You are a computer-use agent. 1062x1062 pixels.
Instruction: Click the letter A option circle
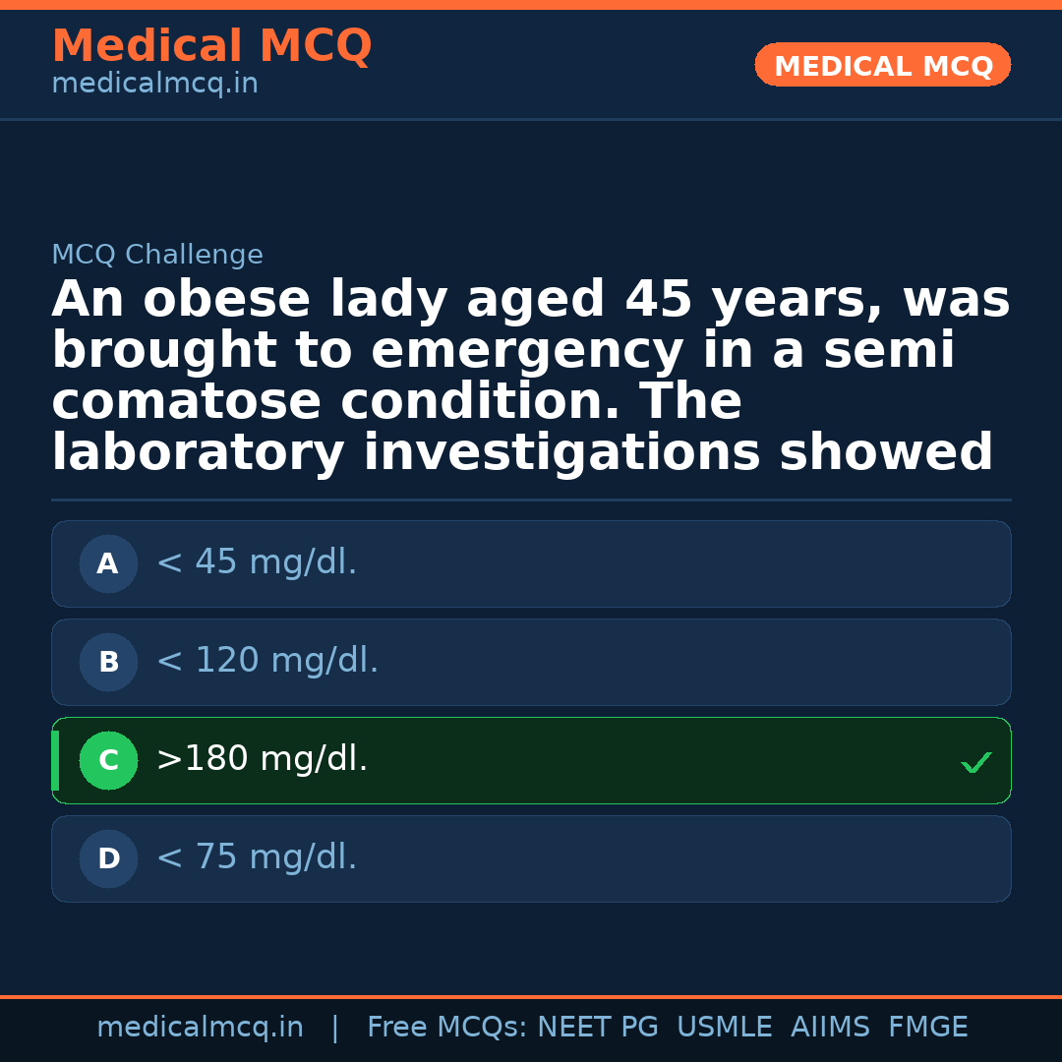coord(108,564)
